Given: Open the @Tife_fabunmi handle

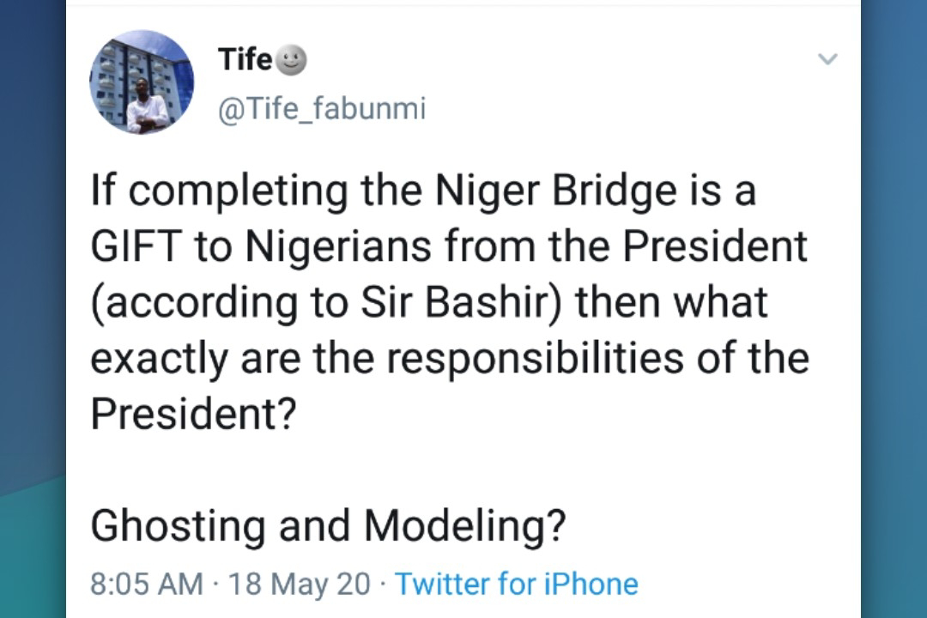Looking at the screenshot, I should tap(321, 110).
